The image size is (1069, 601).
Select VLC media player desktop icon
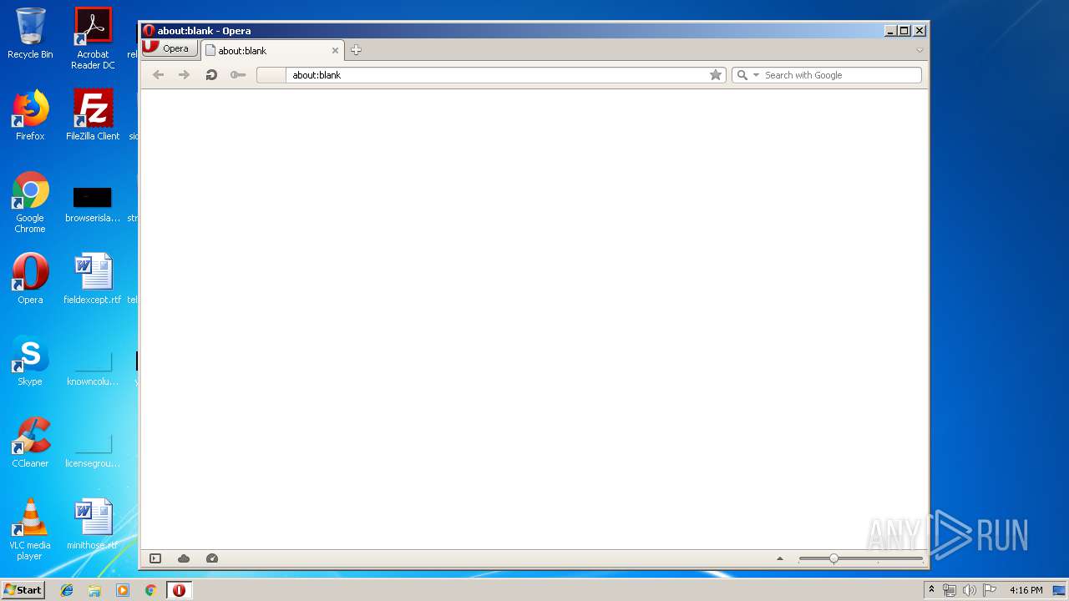pos(30,529)
